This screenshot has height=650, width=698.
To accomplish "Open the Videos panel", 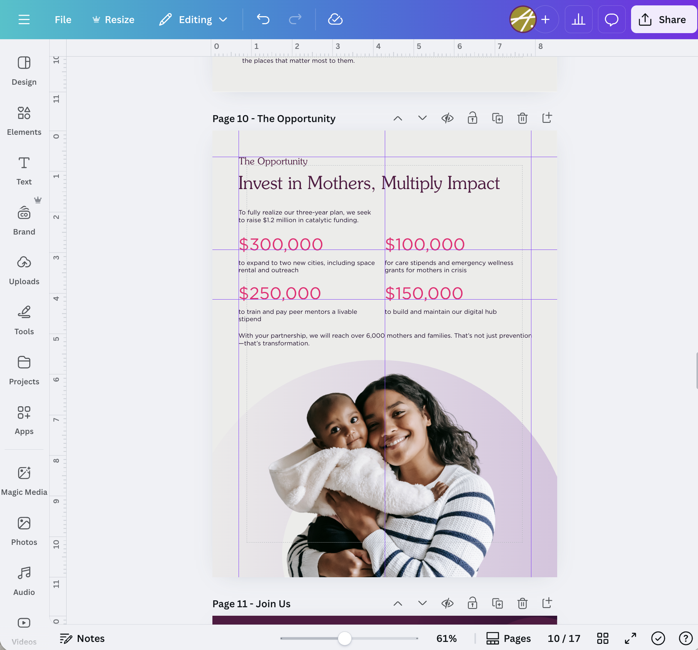I will point(24,631).
